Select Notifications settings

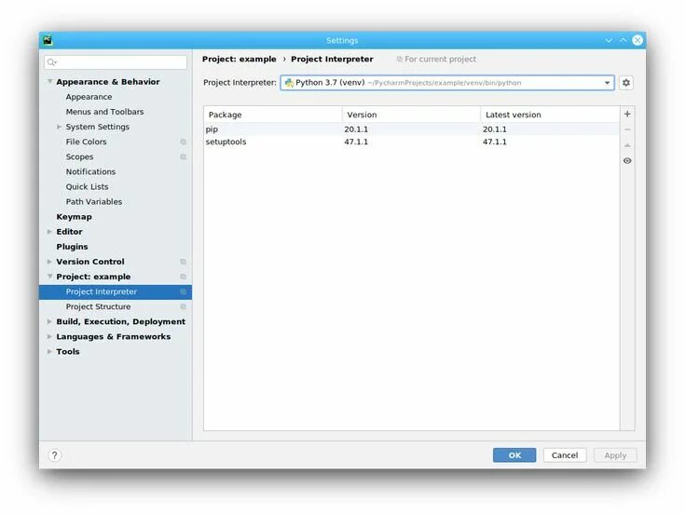coord(90,171)
